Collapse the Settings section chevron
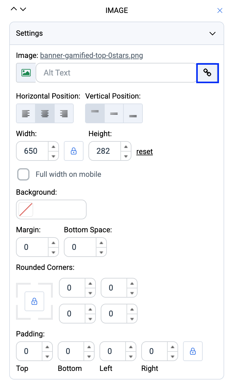This screenshot has height=382, width=234. [213, 33]
